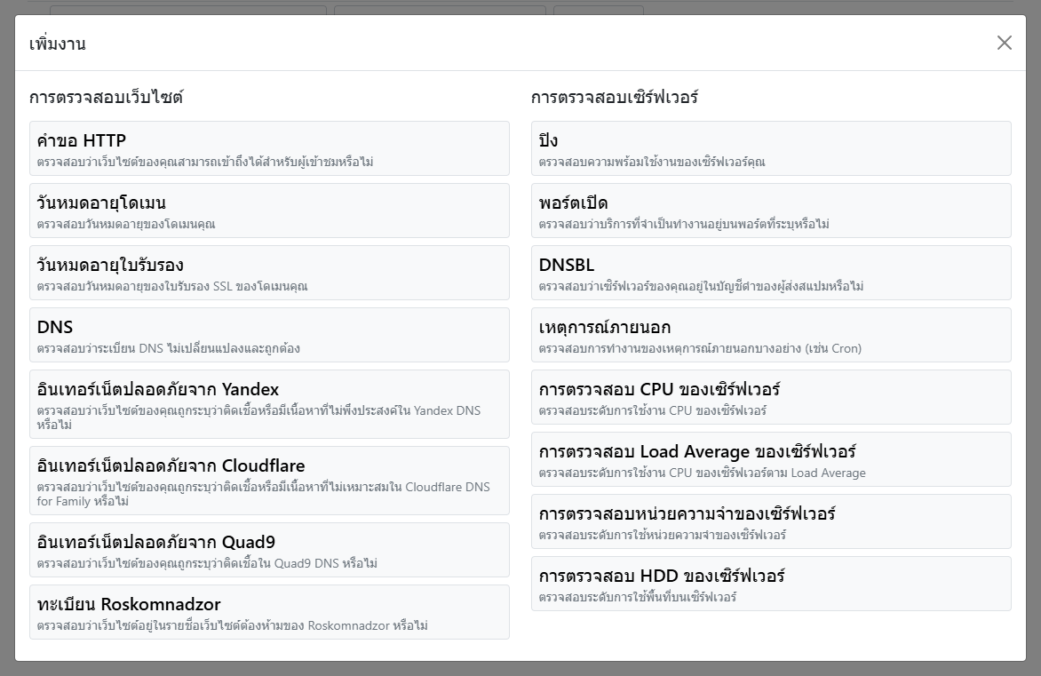Select การตรวจสอบ HDD ของเซิร์ฟเวอร์
Image resolution: width=1041 pixels, height=676 pixels.
(771, 584)
